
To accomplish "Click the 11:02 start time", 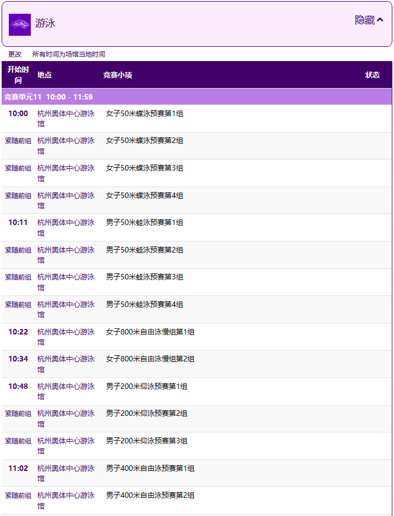I will (x=18, y=468).
